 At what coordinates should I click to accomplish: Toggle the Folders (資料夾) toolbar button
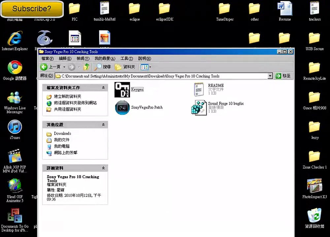pos(125,67)
